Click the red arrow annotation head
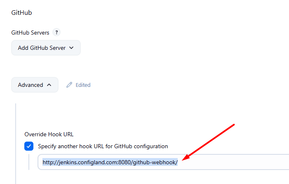 click(185, 158)
